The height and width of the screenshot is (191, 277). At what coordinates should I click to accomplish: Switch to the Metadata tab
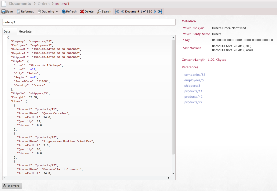[x=25, y=31]
